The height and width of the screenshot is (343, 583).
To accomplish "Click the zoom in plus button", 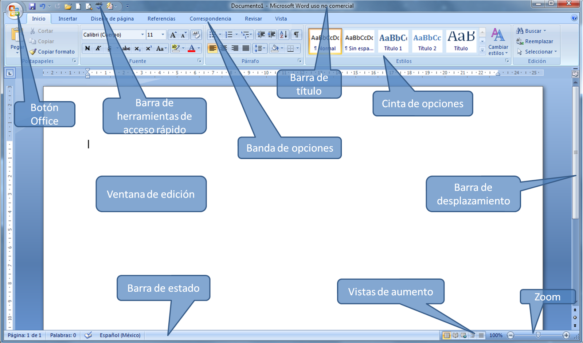I will click(566, 335).
